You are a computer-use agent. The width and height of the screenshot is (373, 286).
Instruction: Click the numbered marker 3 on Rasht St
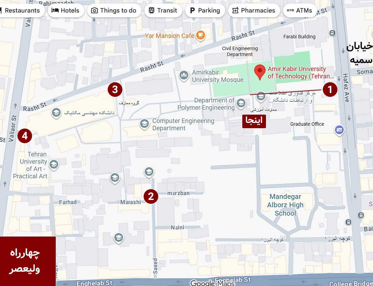[x=115, y=90]
